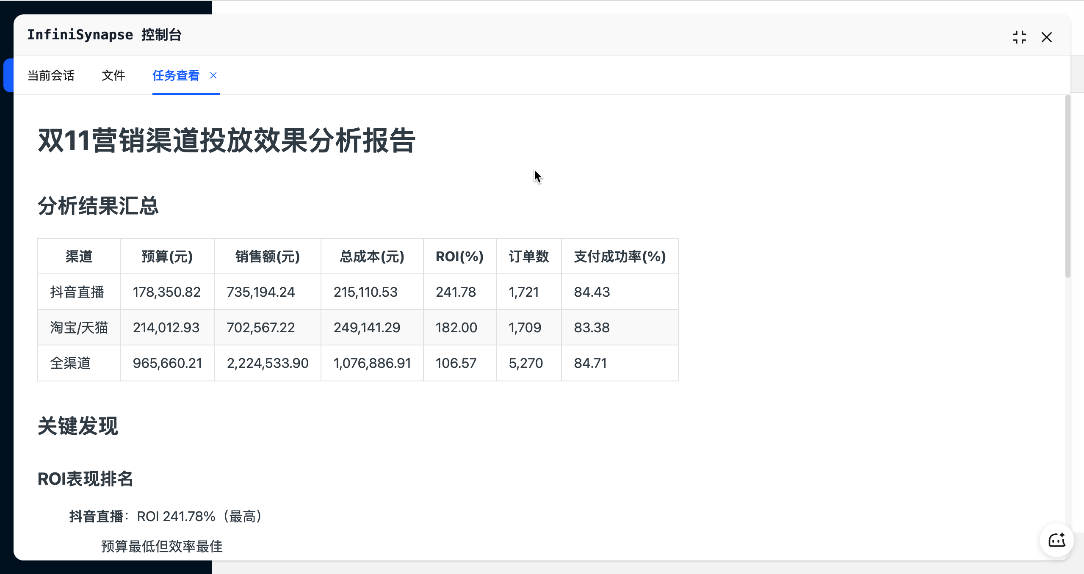
Task: Click the 分析结果汇总 section heading
Action: click(x=98, y=206)
